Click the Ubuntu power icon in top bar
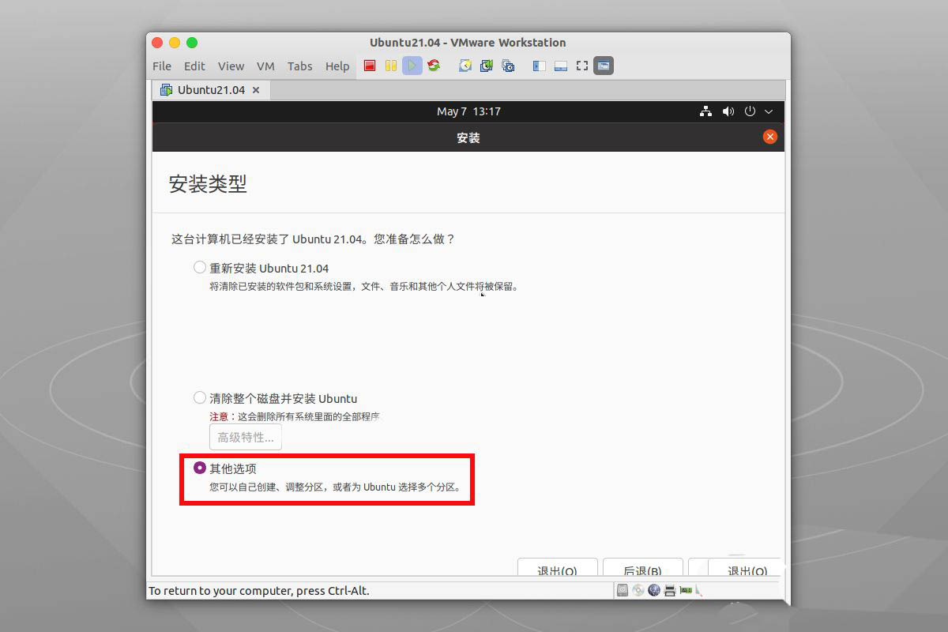Viewport: 948px width, 632px height. [x=750, y=111]
